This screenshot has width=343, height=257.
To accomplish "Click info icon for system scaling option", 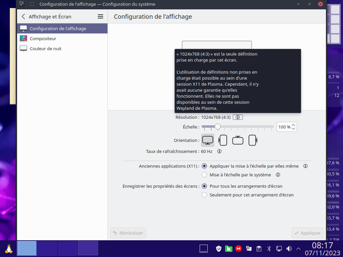I will click(278, 175).
